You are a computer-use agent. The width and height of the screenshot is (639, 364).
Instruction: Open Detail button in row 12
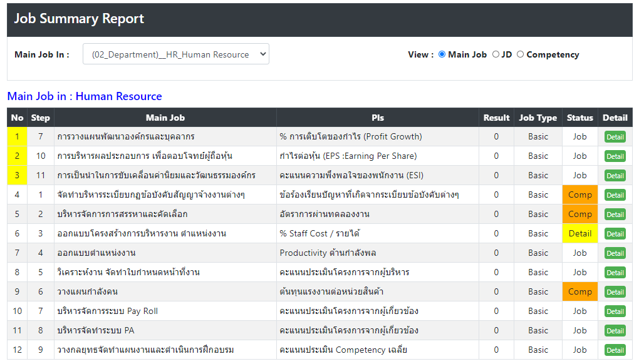(615, 350)
